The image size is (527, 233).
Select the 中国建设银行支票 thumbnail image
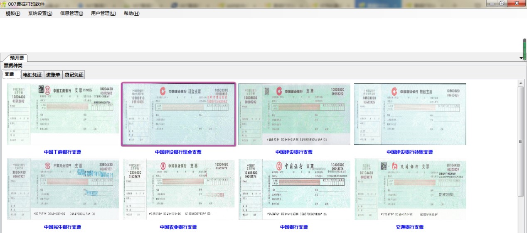[294, 114]
